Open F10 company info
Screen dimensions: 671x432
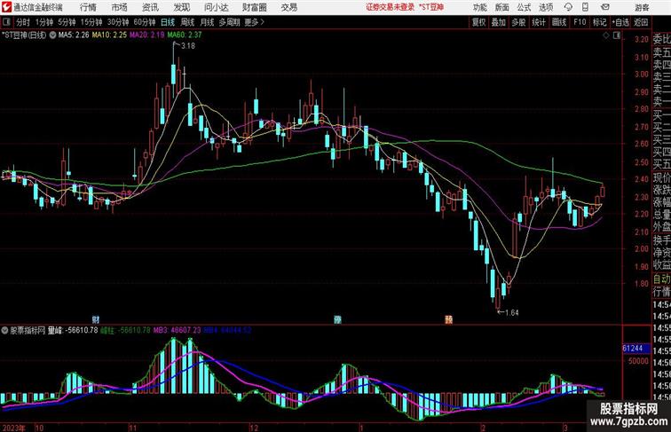pos(580,22)
